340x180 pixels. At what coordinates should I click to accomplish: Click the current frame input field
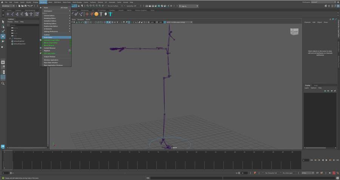(x=306, y=160)
